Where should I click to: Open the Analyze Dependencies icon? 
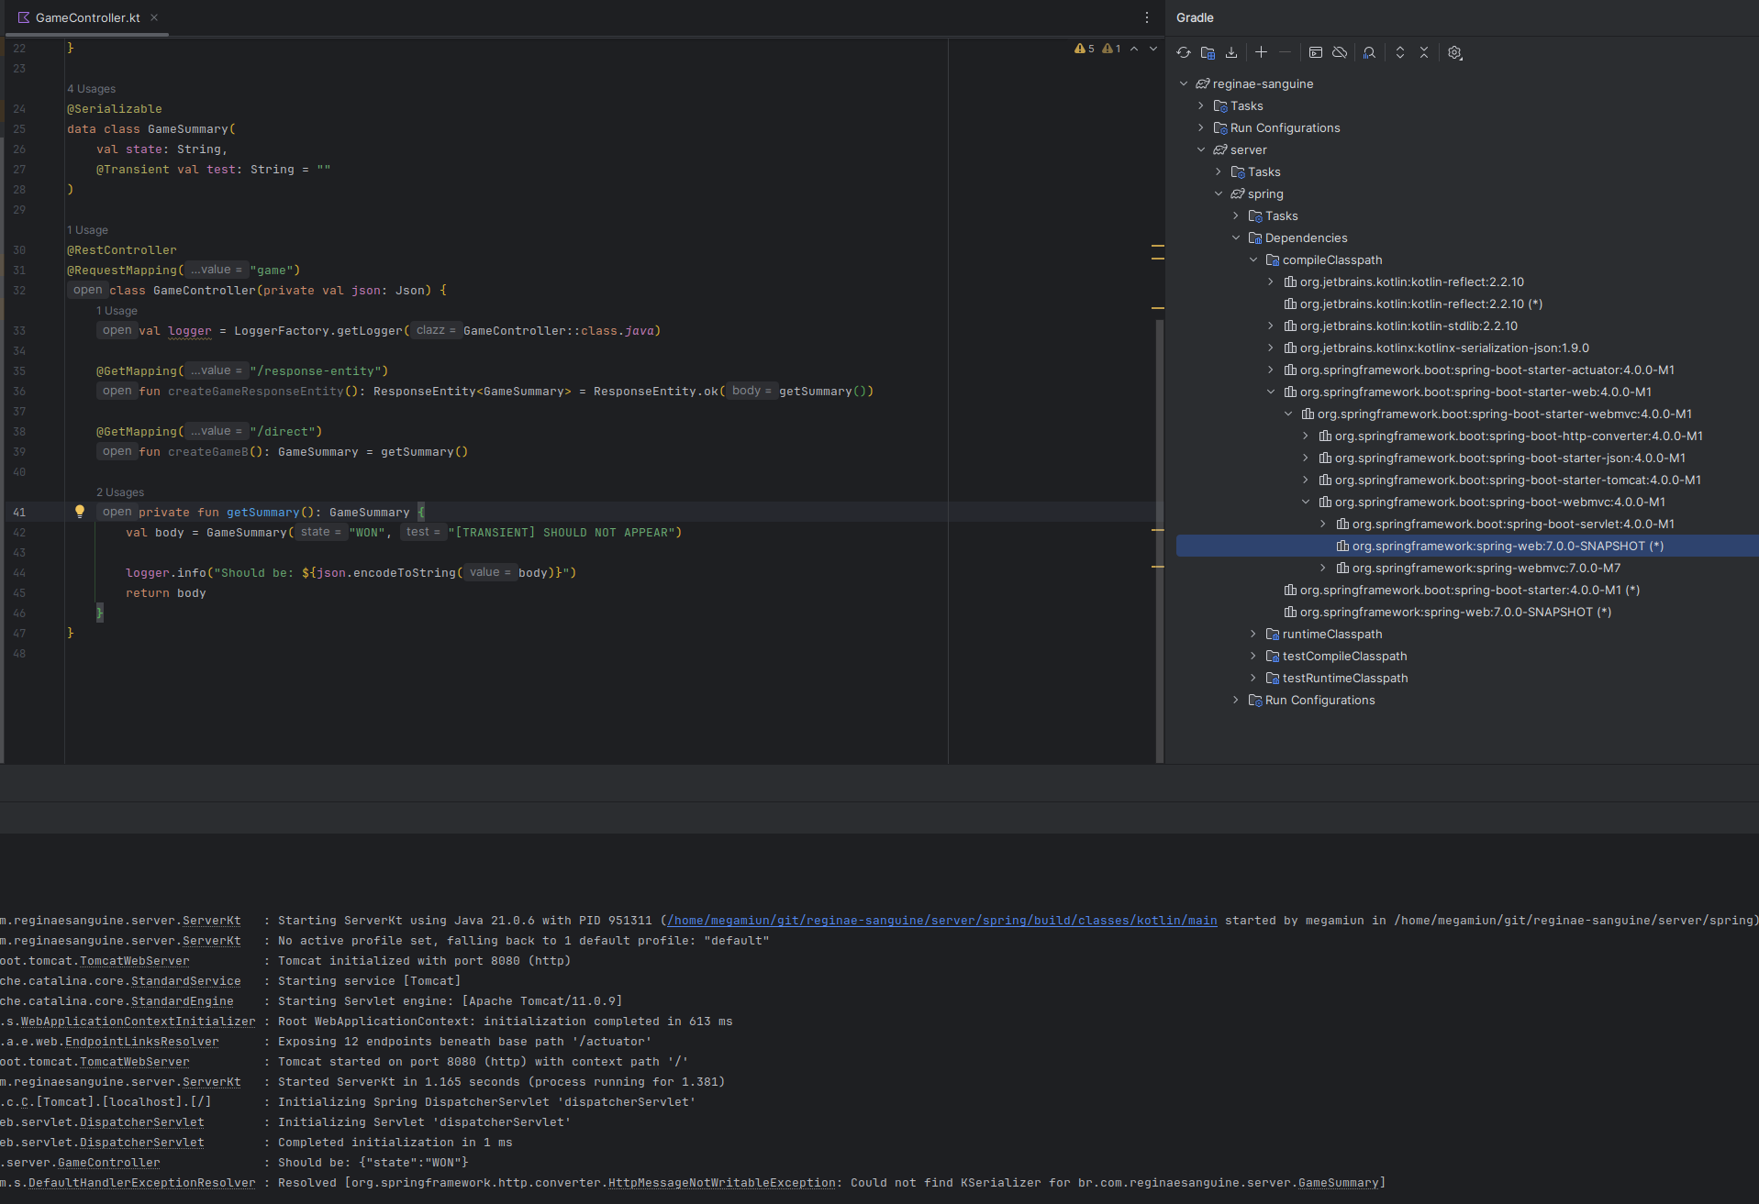(x=1369, y=53)
